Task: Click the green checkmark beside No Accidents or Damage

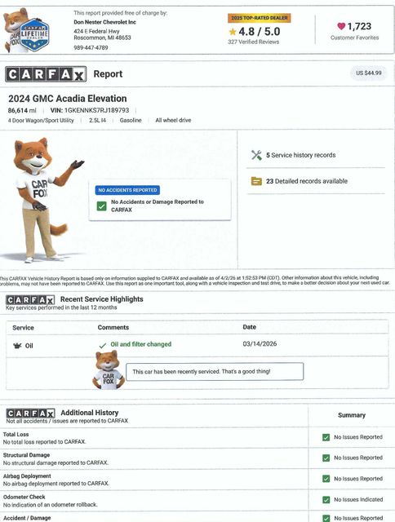Action: pos(101,206)
